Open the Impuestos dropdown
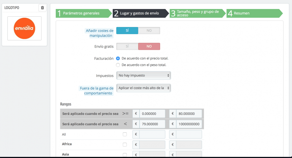Image resolution: width=292 pixels, height=158 pixels. tap(144, 75)
